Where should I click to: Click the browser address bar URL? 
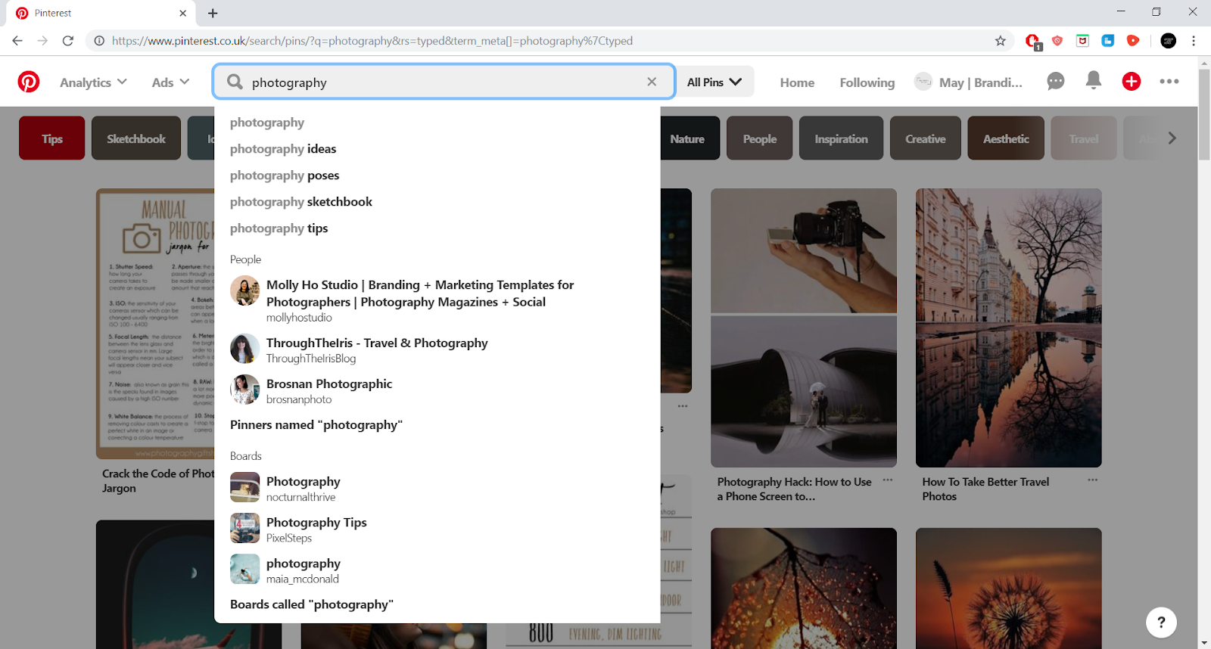(372, 41)
